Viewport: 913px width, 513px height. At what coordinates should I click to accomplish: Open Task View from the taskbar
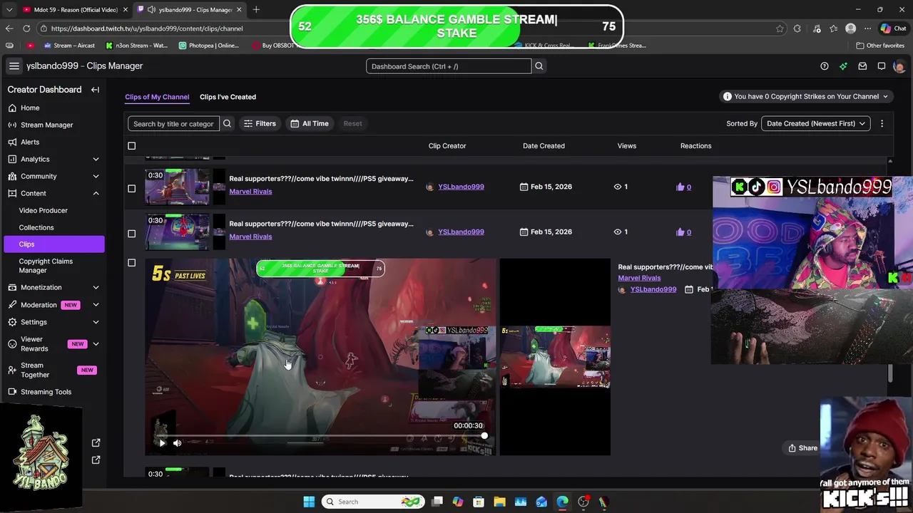pos(437,502)
